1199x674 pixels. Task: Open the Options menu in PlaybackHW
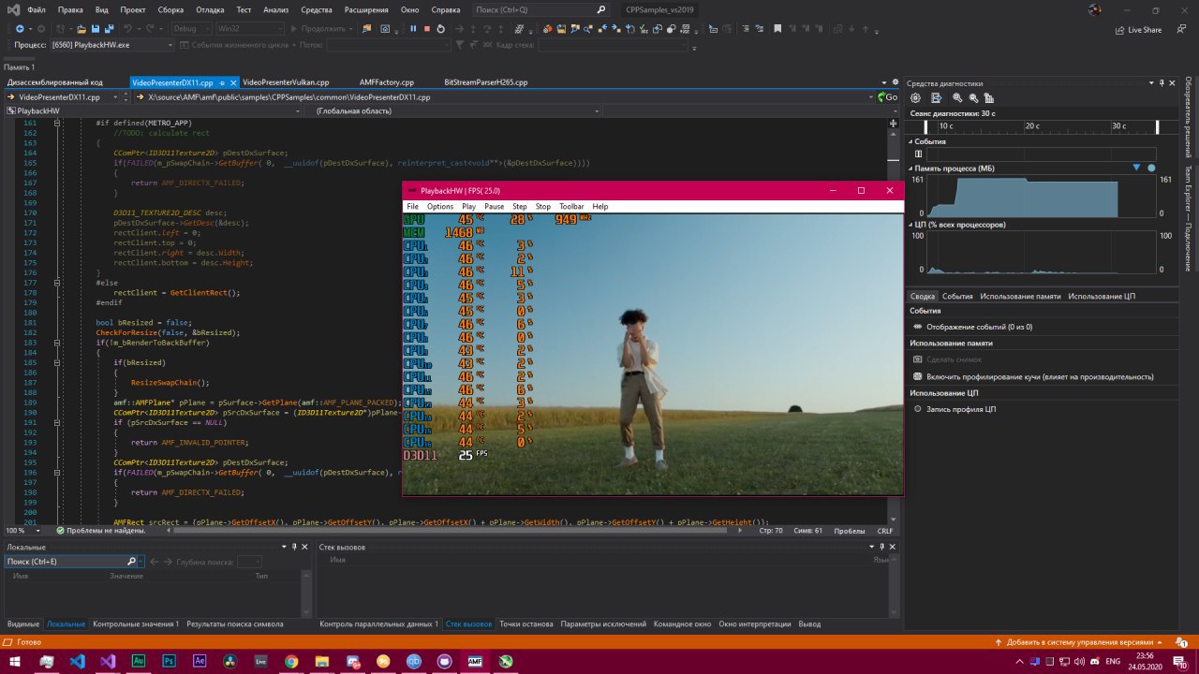coord(439,206)
